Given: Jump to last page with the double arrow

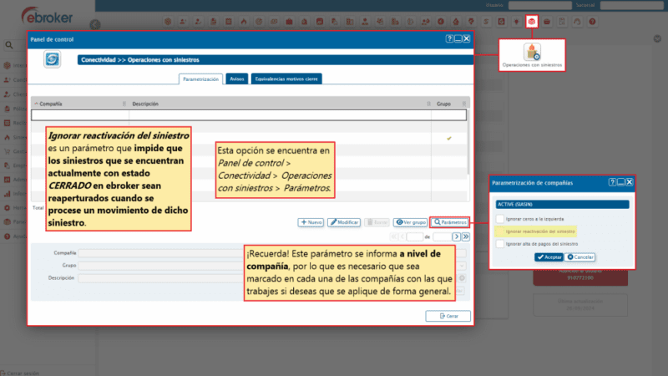Looking at the screenshot, I should [466, 236].
